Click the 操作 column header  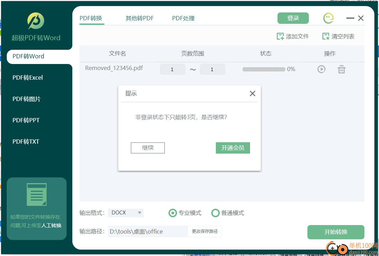[x=330, y=53]
